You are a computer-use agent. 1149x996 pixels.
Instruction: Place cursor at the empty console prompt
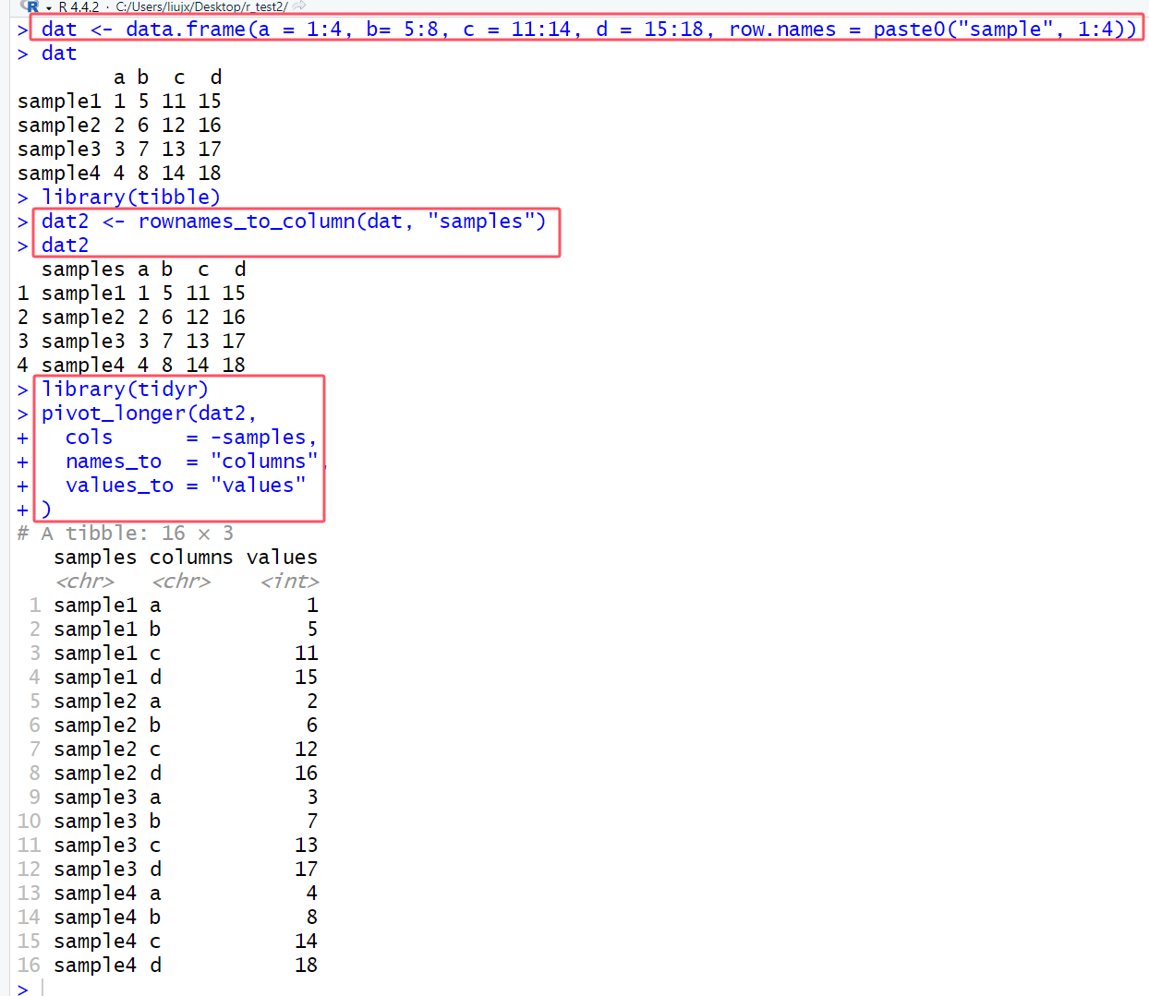click(42, 989)
